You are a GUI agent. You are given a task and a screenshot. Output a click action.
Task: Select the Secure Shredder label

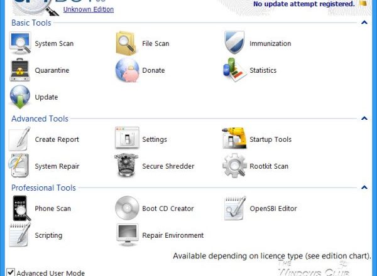[x=168, y=166]
